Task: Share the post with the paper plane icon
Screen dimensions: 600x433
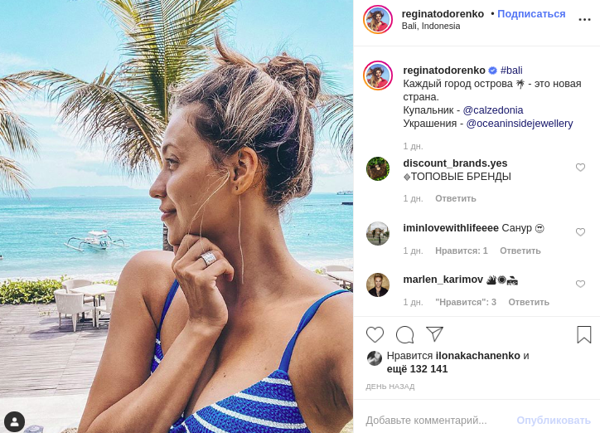Action: click(x=435, y=334)
